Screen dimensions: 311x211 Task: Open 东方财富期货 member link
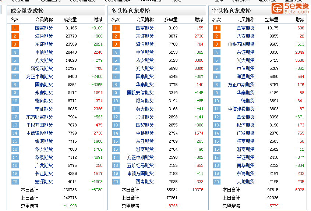pos(39,117)
